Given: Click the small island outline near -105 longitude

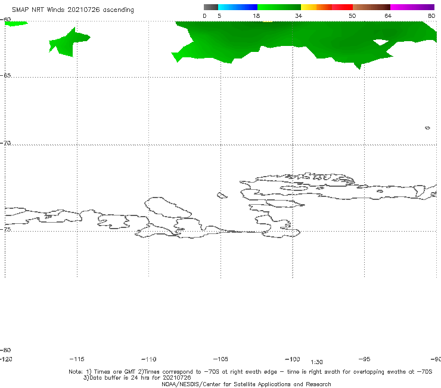Looking at the screenshot, I should 222,195.
